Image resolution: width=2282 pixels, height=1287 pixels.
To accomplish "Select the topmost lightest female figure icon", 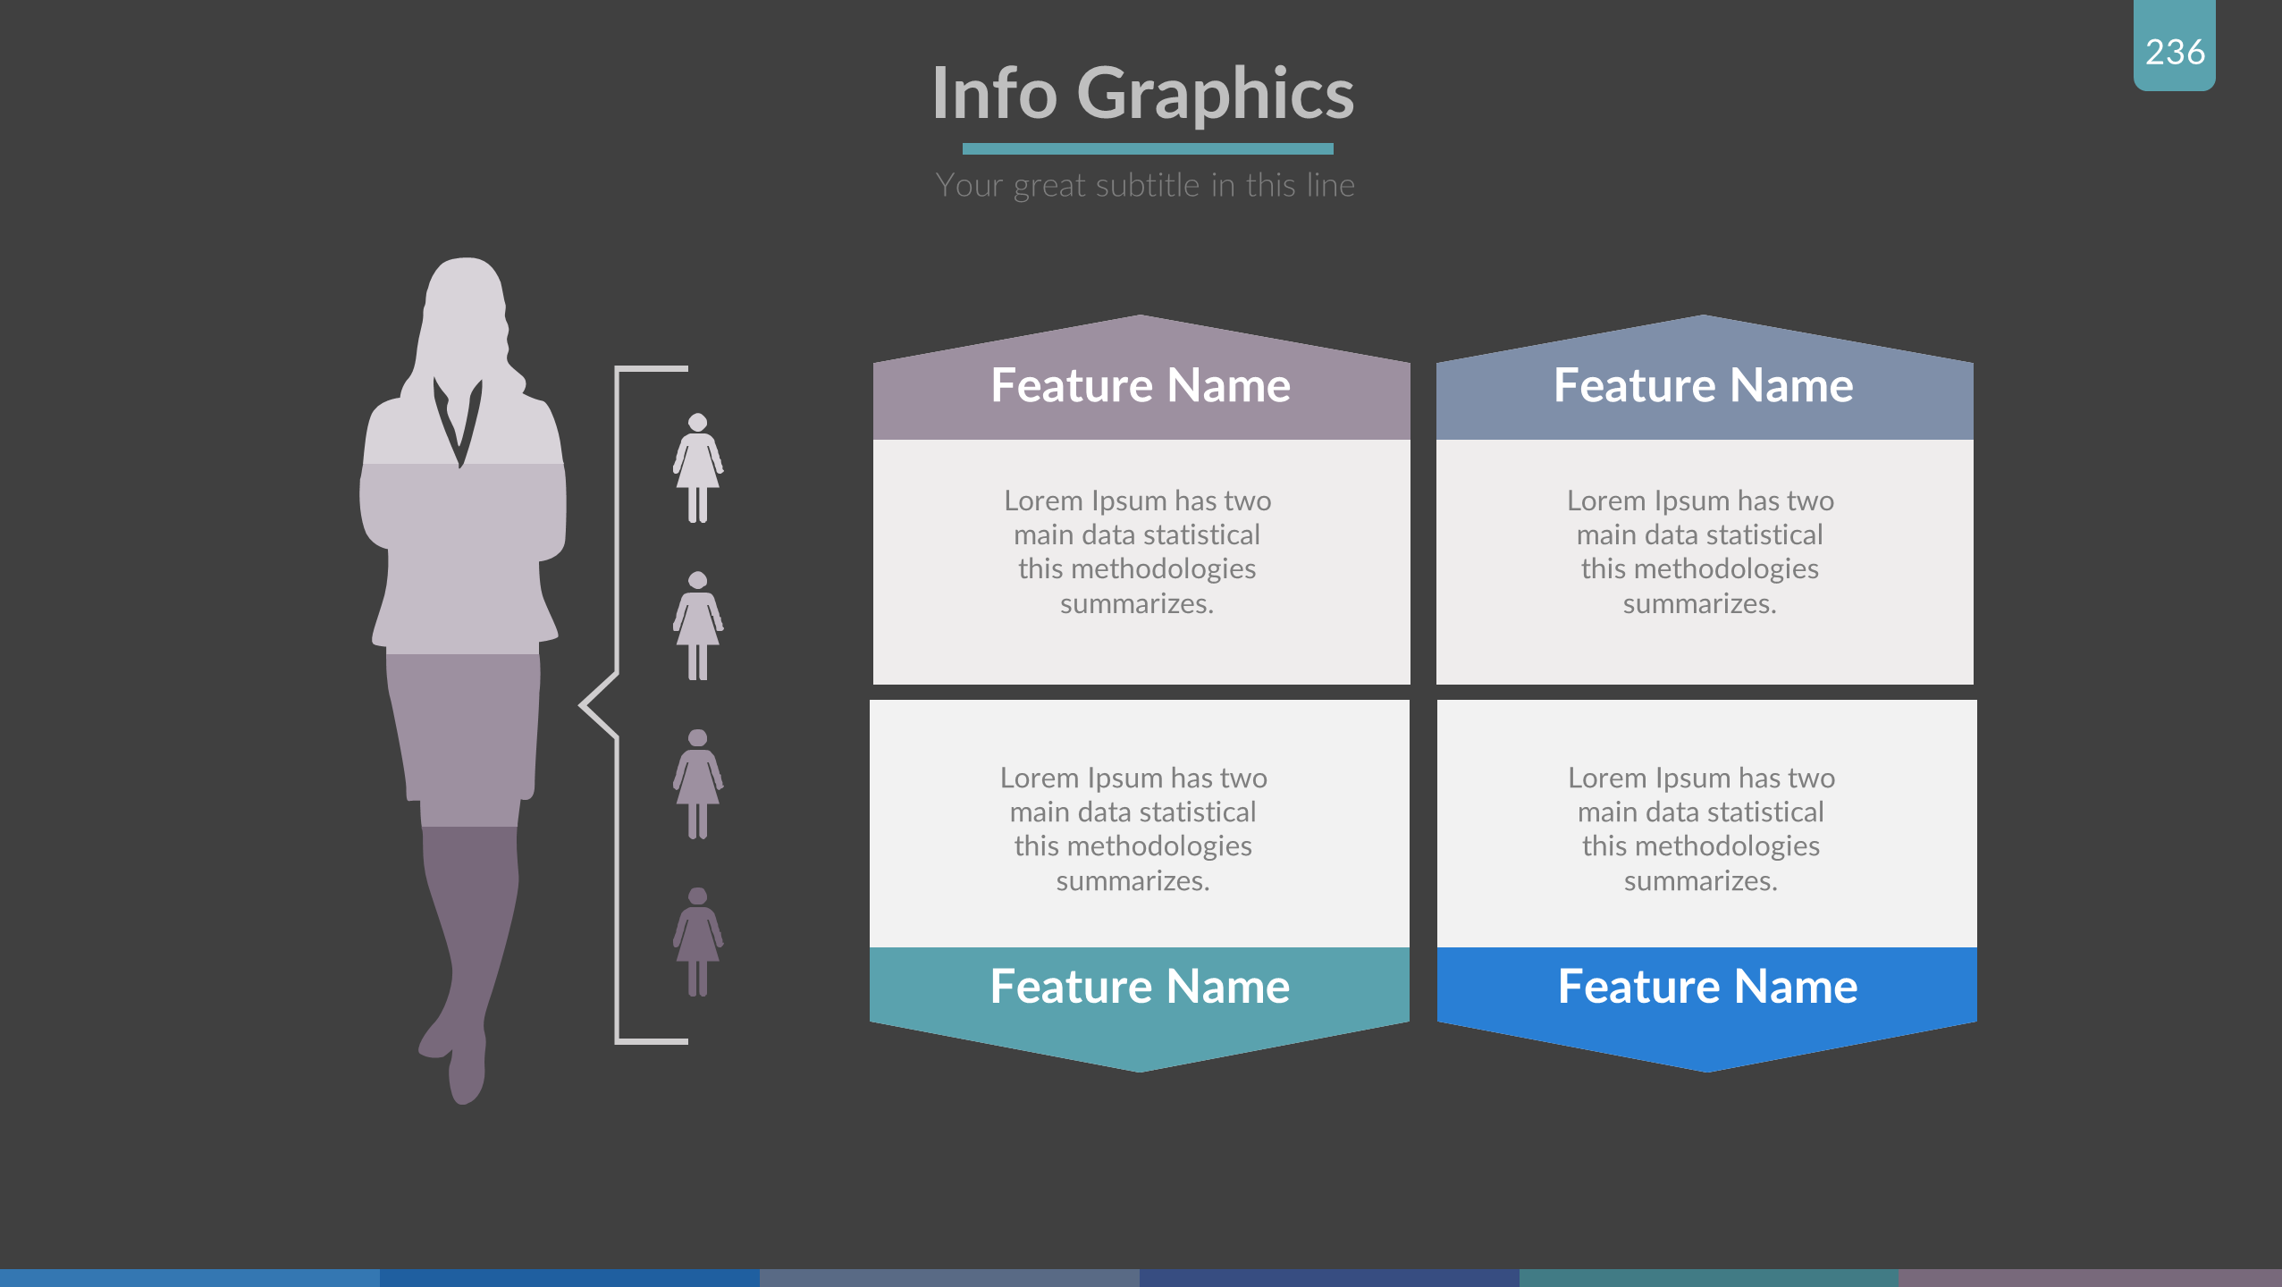I will [697, 467].
